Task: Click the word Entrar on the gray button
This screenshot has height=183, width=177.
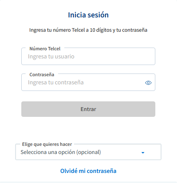Action: pyautogui.click(x=88, y=109)
